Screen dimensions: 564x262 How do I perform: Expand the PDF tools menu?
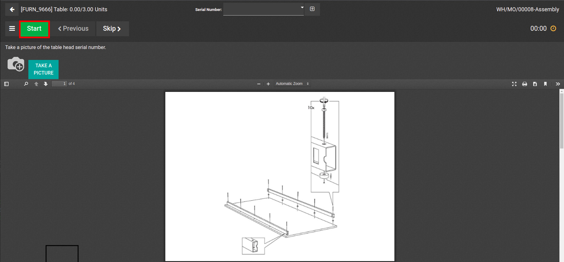[x=558, y=84]
